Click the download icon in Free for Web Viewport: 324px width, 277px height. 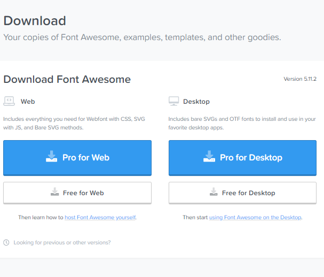coord(55,191)
